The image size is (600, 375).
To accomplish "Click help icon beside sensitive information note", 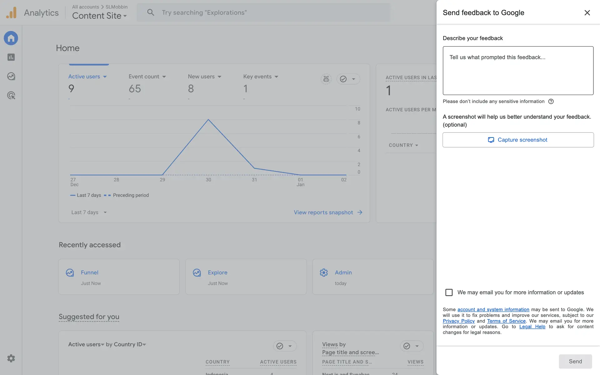I will 551,101.
